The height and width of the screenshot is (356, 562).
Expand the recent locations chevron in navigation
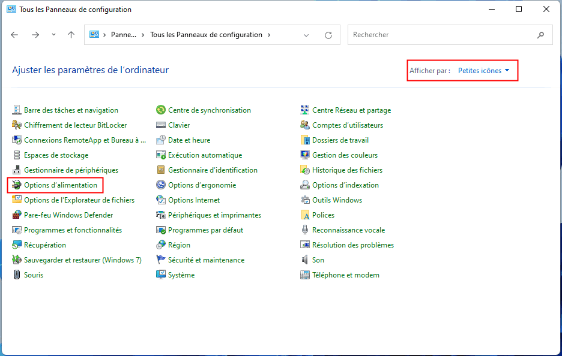(54, 35)
